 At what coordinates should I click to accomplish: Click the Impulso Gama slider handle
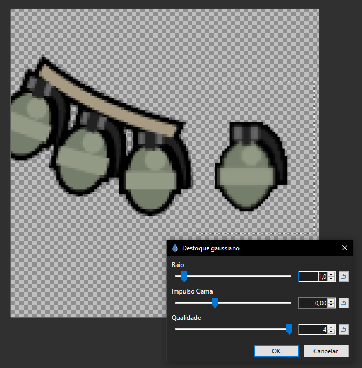click(x=215, y=303)
